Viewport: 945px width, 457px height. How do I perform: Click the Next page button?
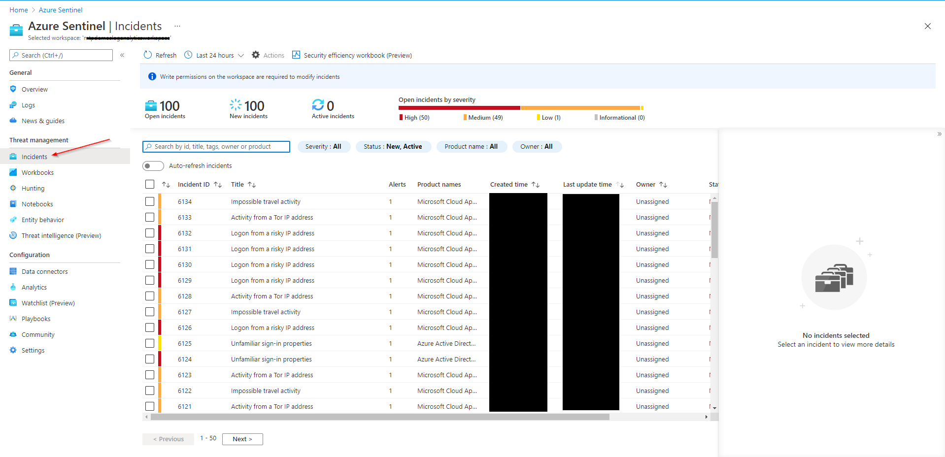[x=242, y=439]
